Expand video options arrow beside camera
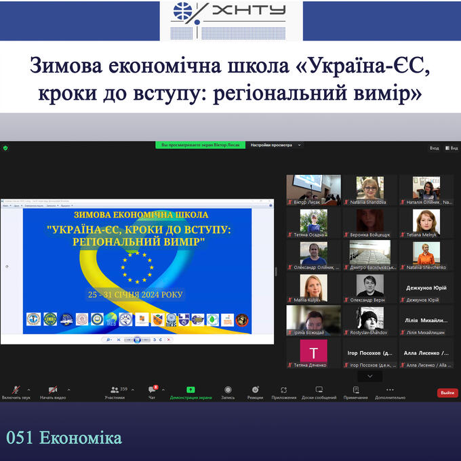This screenshot has height=461, width=461. [68, 389]
